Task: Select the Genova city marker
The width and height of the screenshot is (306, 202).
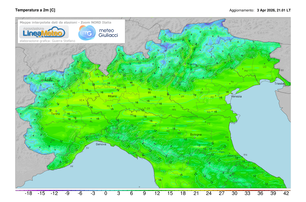Action: coord(101,141)
